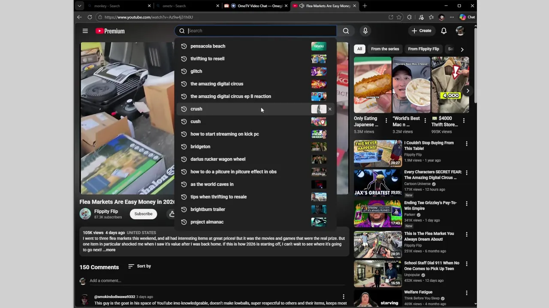The width and height of the screenshot is (549, 308).
Task: Open Flippity Flip channel name link
Action: click(x=106, y=211)
